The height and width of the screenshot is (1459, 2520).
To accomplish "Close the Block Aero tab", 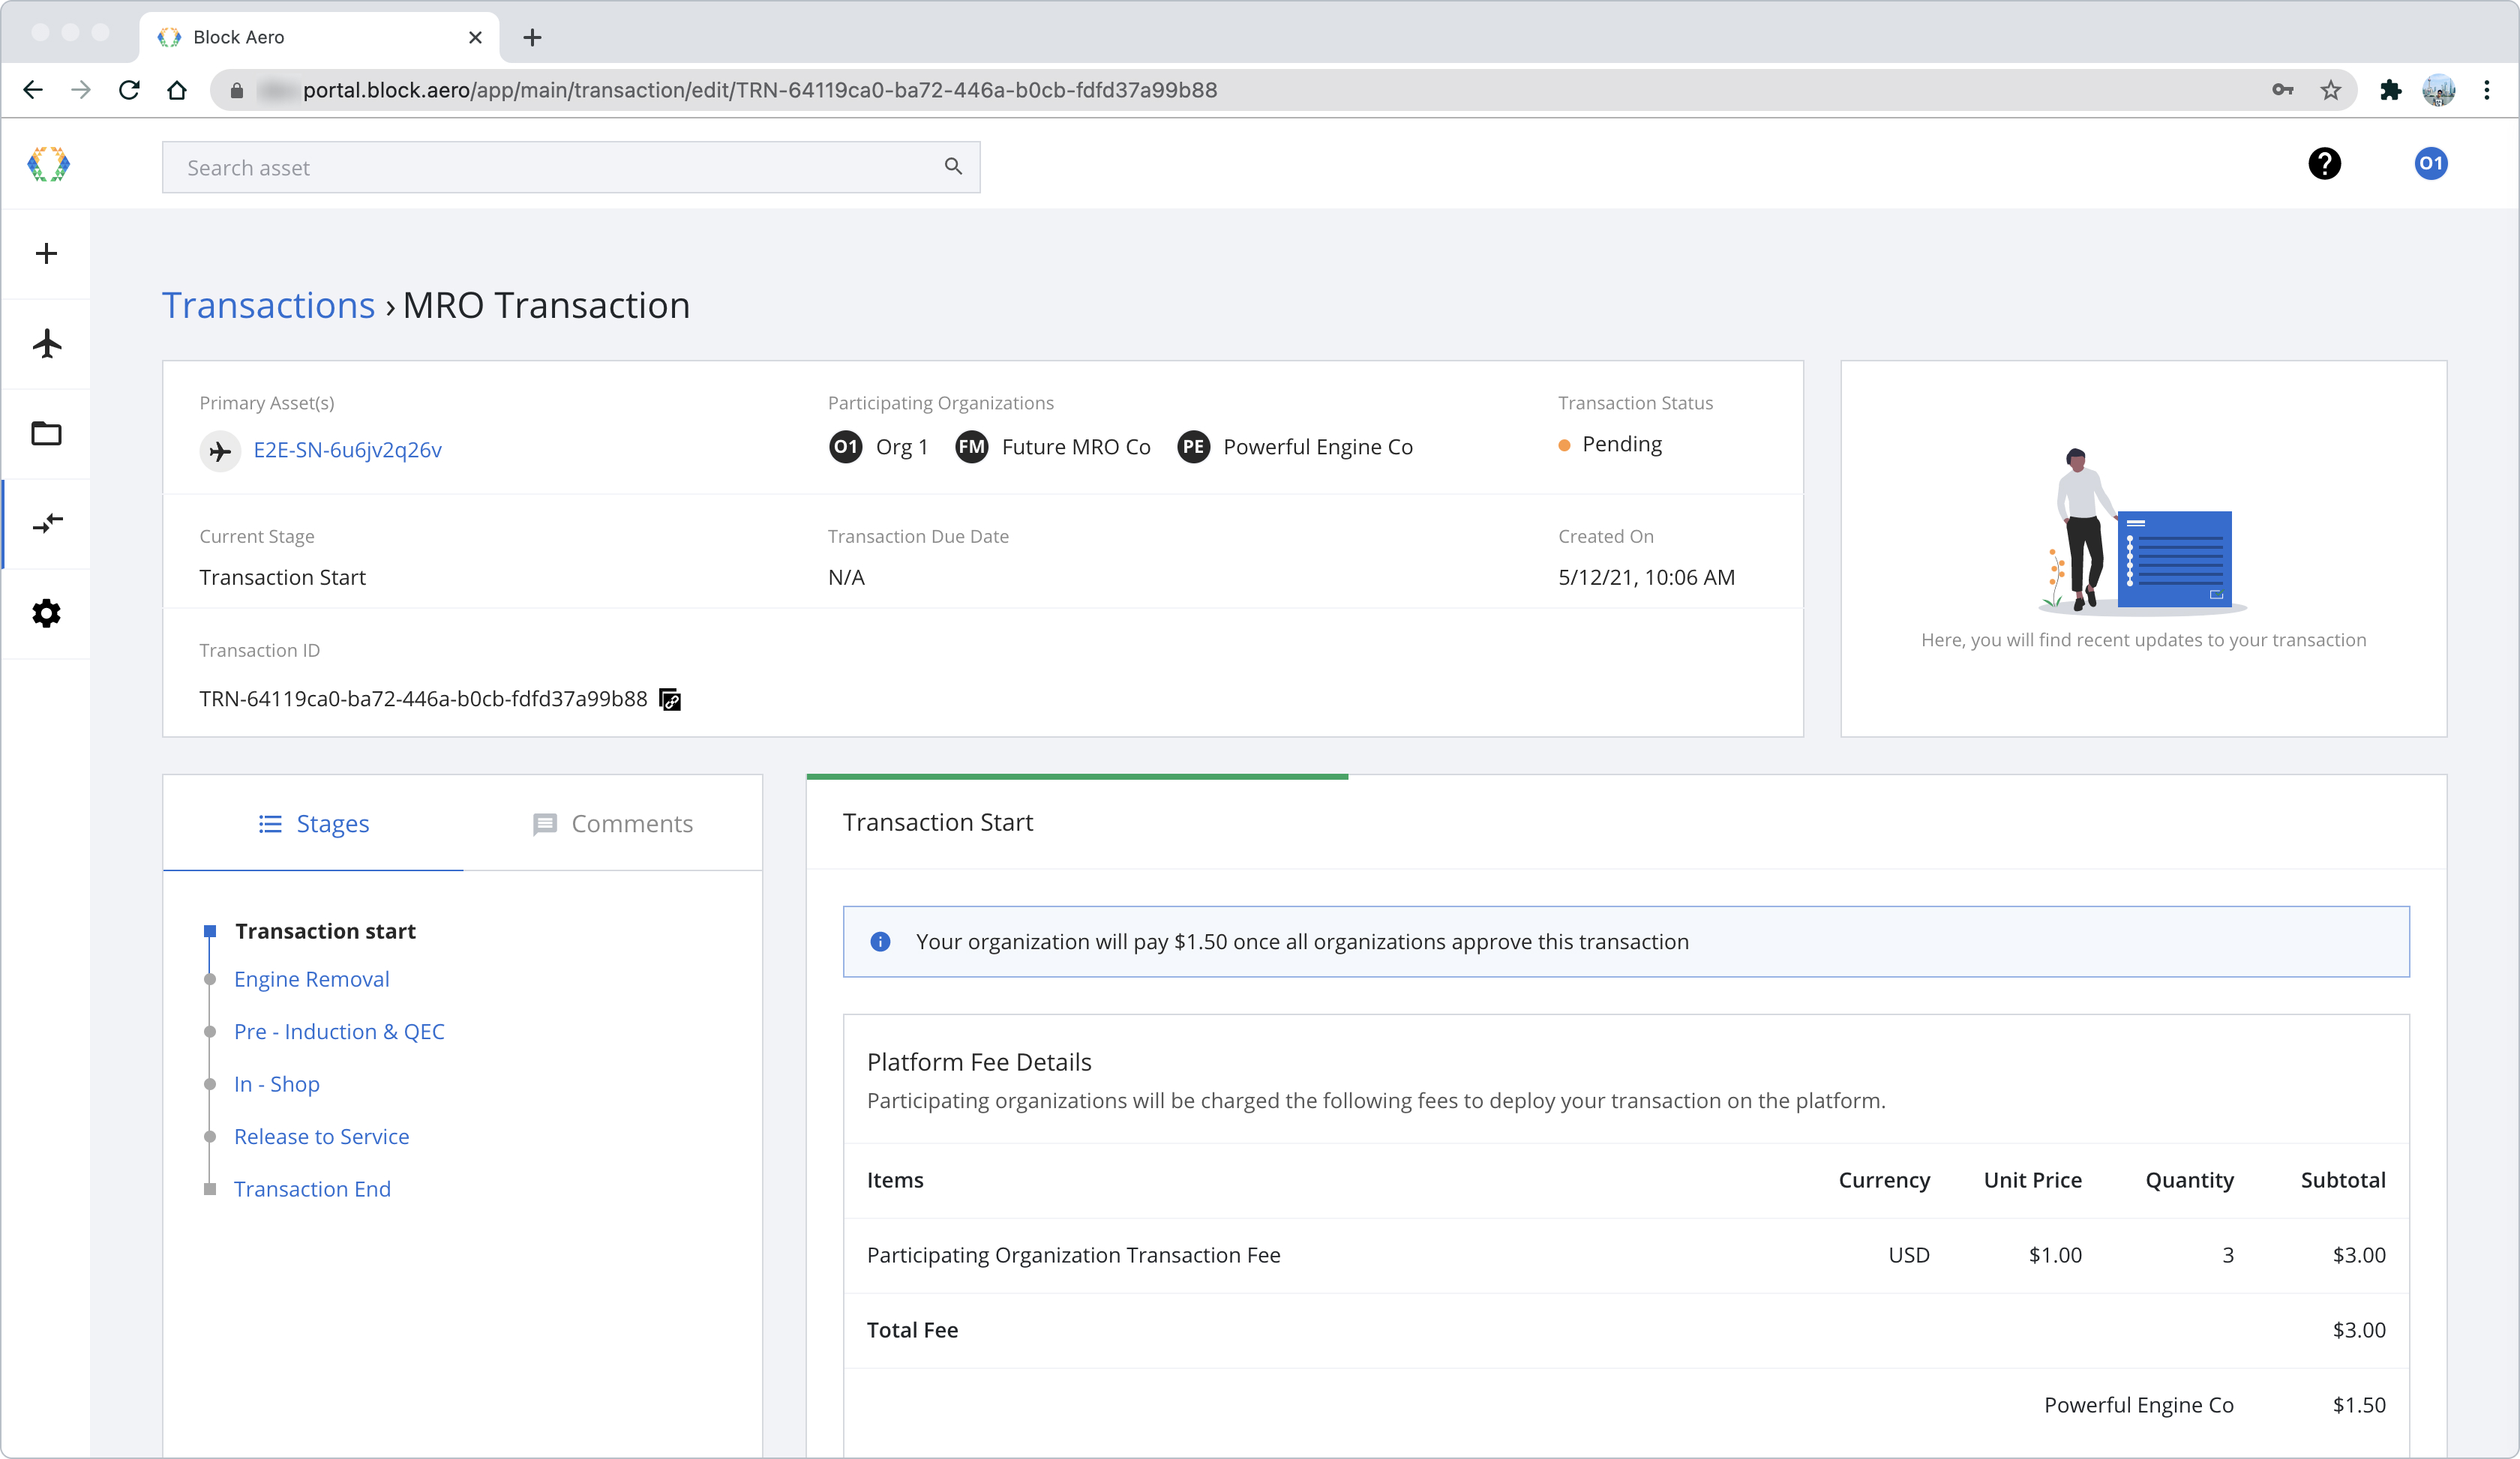I will [475, 37].
